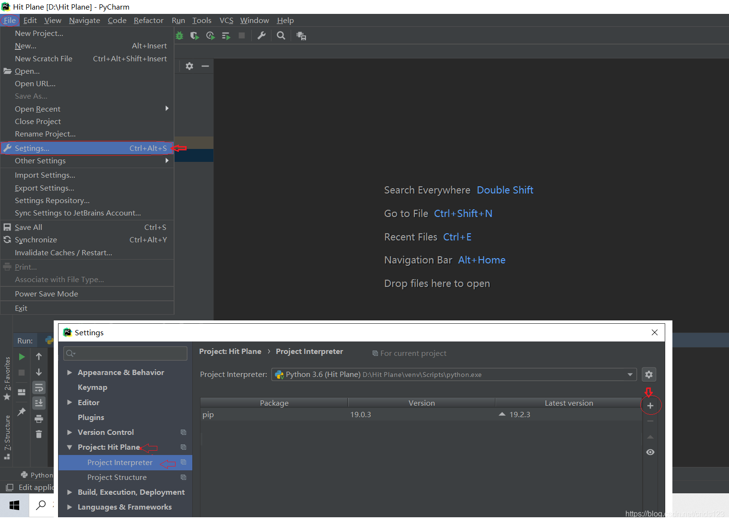Open the Structure tool window
Screen dimensions: 729x523
pos(7,437)
